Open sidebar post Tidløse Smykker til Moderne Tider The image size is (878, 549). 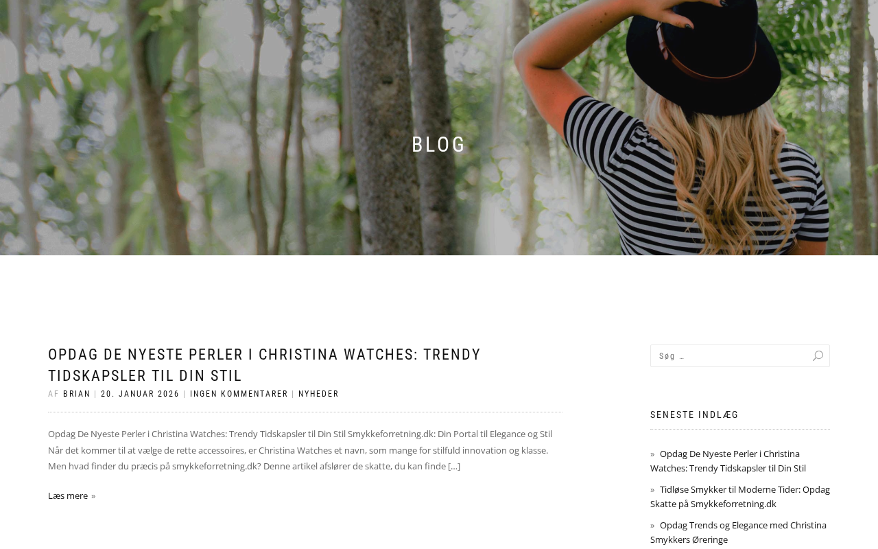coord(740,497)
